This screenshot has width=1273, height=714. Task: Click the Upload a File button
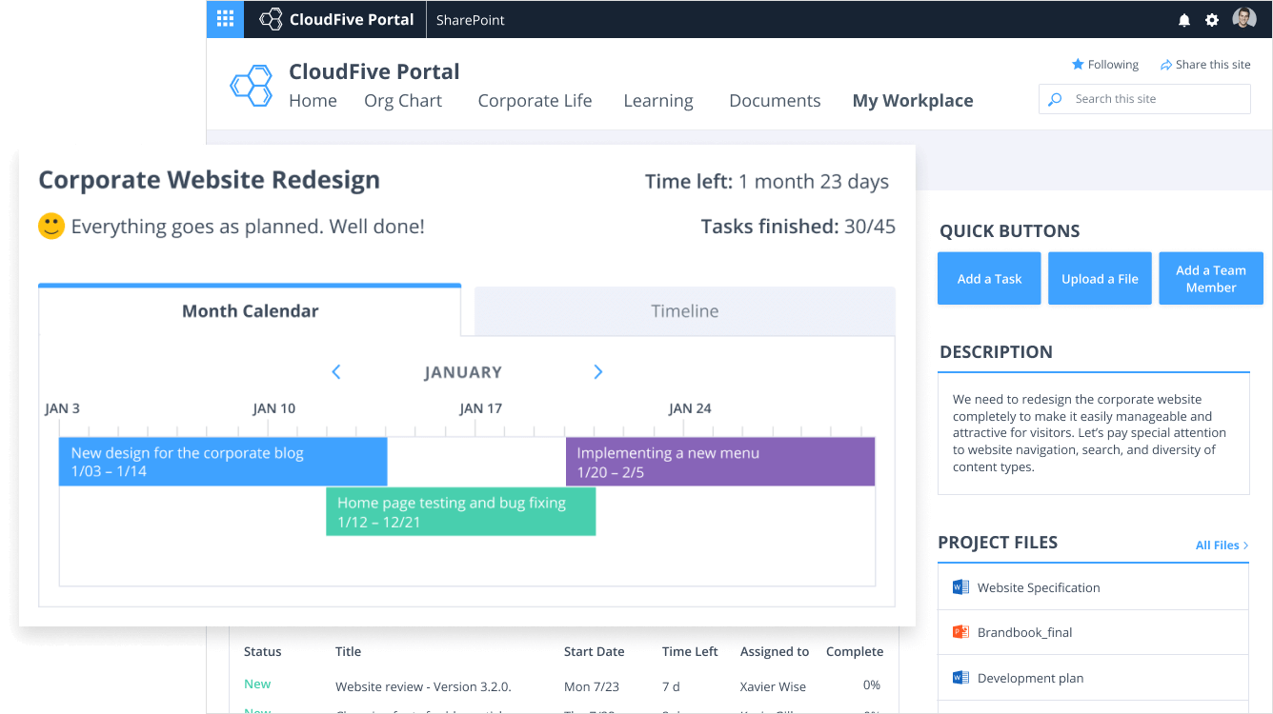[1100, 279]
